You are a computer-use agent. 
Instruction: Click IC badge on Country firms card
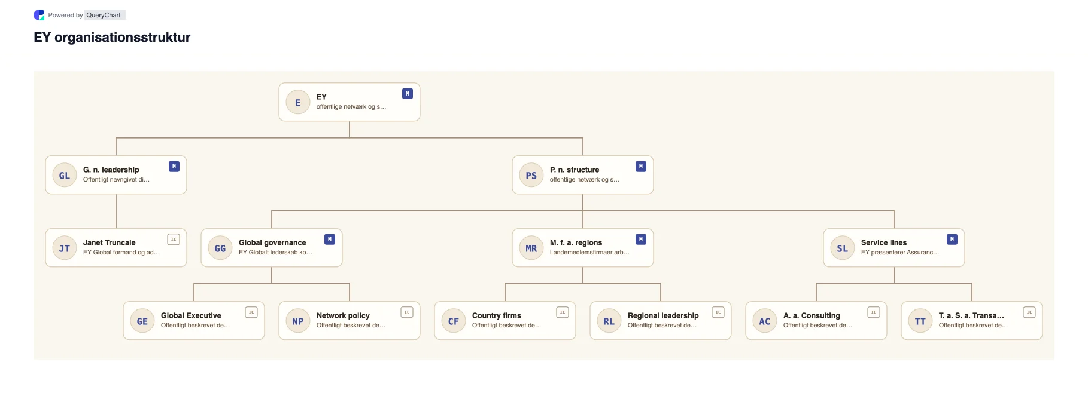click(563, 312)
